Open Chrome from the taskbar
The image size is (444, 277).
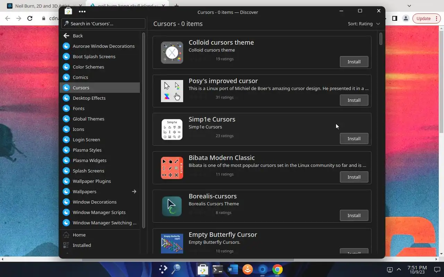(x=277, y=269)
